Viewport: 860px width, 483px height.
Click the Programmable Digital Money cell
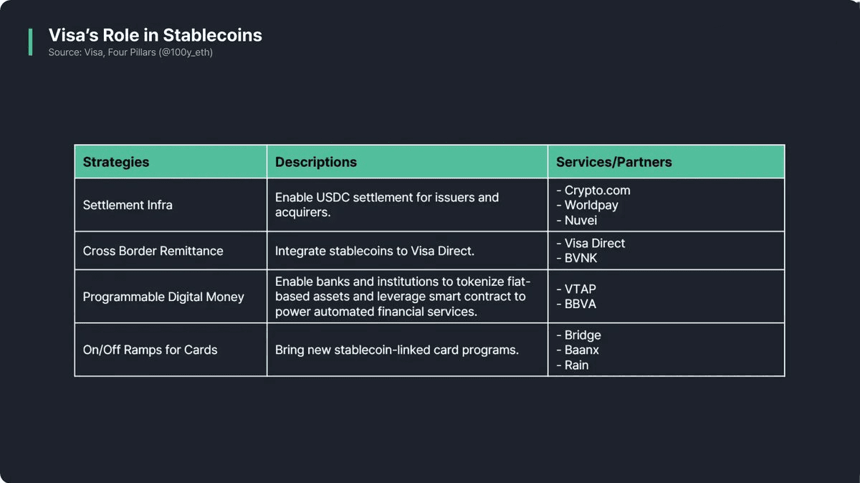[x=163, y=297]
